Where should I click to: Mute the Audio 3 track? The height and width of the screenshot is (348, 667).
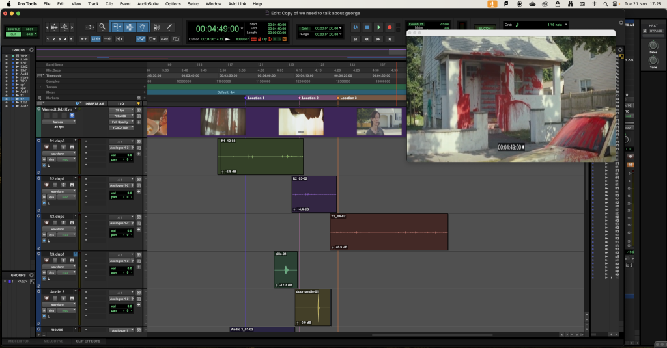pyautogui.click(x=72, y=299)
